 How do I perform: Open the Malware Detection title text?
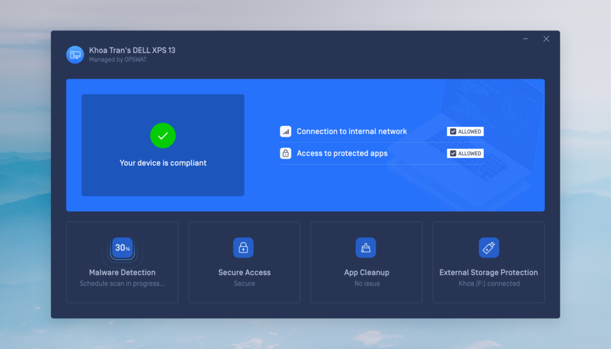122,273
